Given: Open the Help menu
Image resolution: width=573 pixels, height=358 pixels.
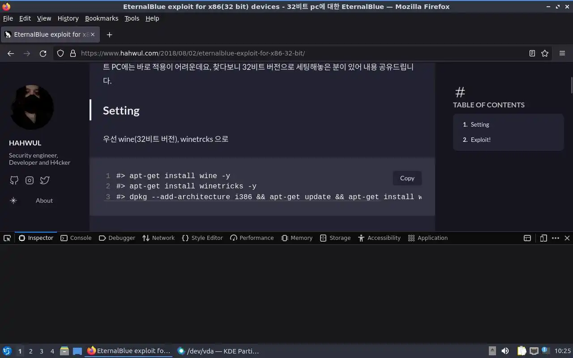Looking at the screenshot, I should 152,18.
